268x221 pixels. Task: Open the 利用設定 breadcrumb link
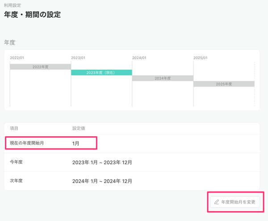coord(13,5)
